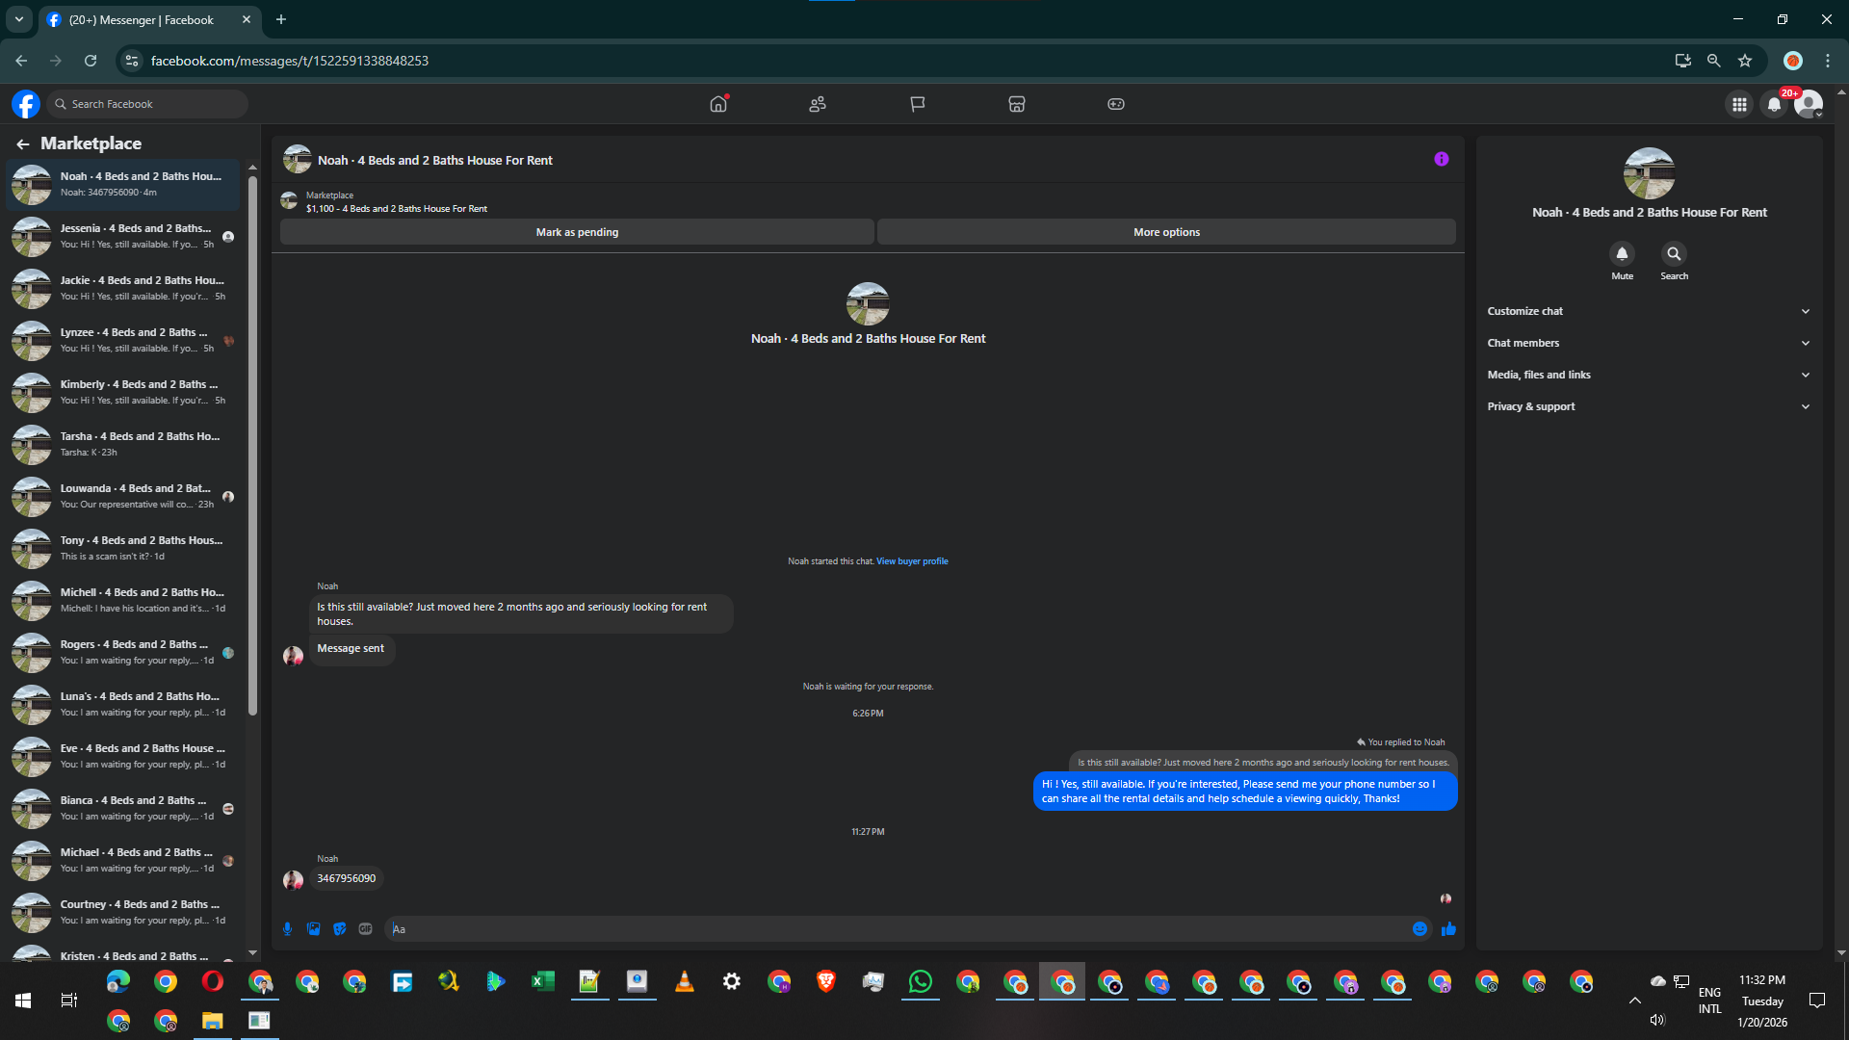Open a new browser tab
The image size is (1849, 1040).
281,19
